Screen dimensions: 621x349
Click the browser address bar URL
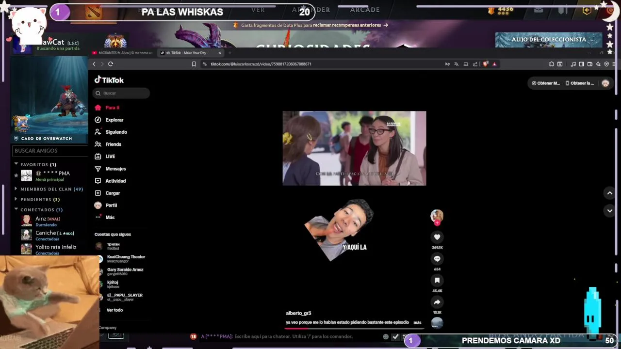261,64
